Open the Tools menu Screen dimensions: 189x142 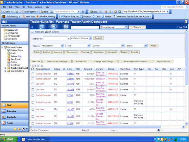tap(30, 7)
